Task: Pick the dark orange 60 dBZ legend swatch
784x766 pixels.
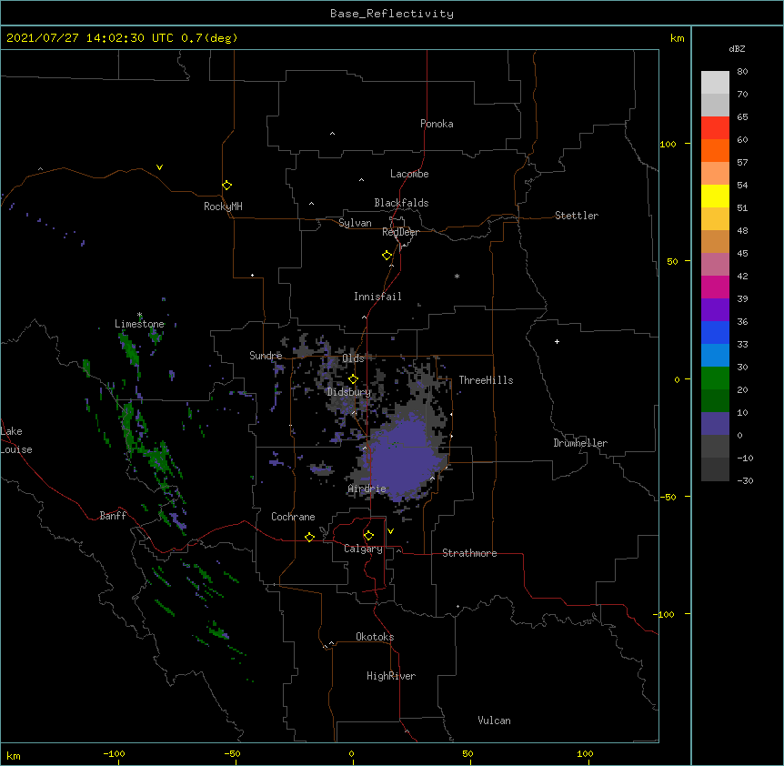Action: [715, 150]
